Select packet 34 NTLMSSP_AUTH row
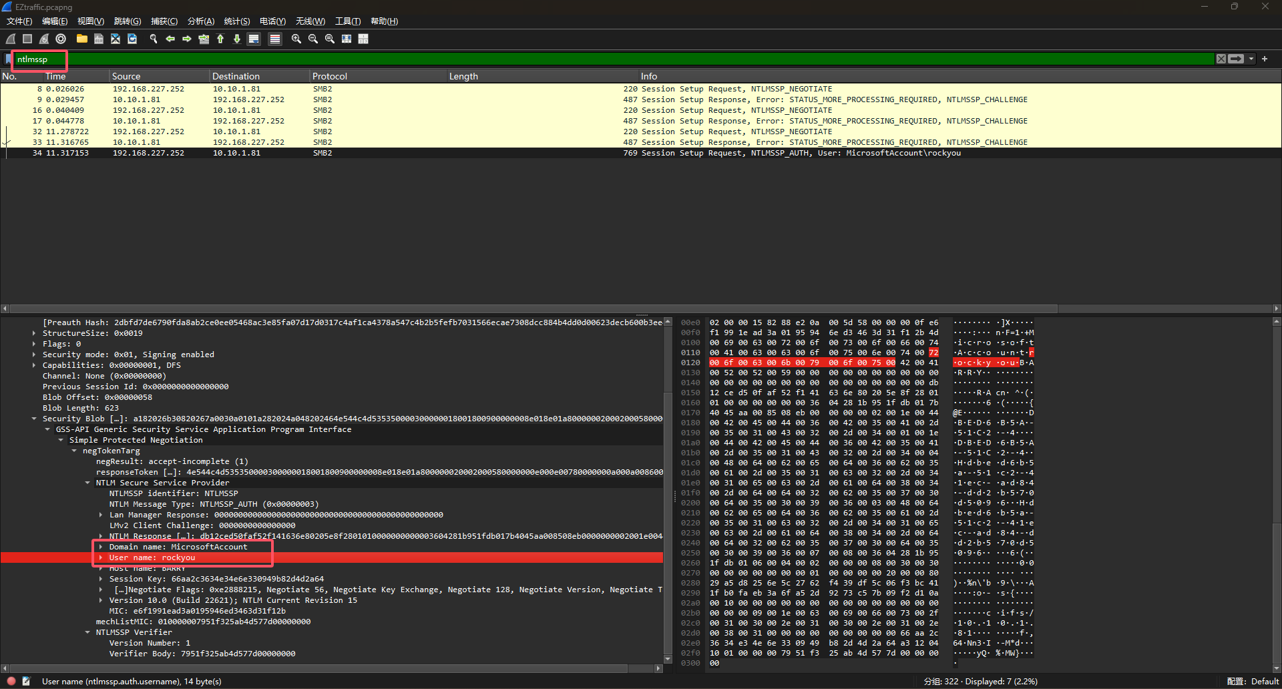This screenshot has height=689, width=1282. (640, 153)
